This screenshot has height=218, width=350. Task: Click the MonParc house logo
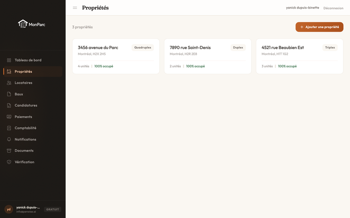[x=22, y=24]
